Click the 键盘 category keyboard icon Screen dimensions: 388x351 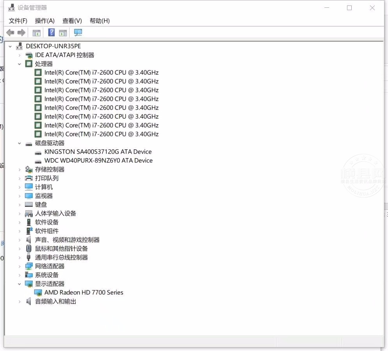(x=29, y=204)
